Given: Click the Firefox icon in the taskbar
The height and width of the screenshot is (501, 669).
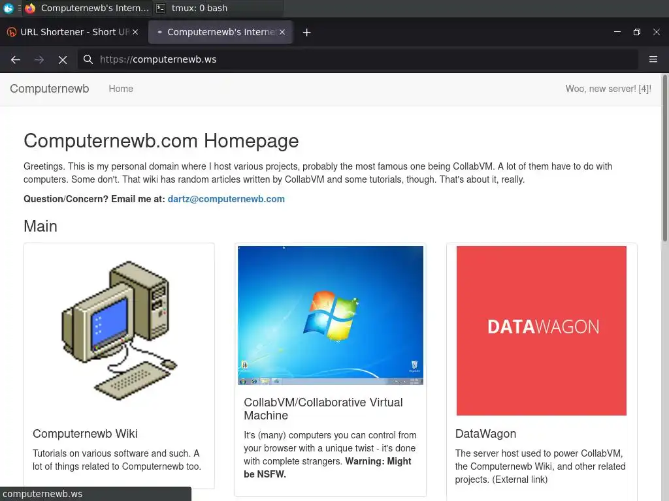Looking at the screenshot, I should 30,8.
